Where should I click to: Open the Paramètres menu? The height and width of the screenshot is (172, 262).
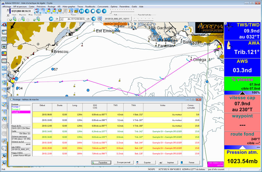(124, 7)
